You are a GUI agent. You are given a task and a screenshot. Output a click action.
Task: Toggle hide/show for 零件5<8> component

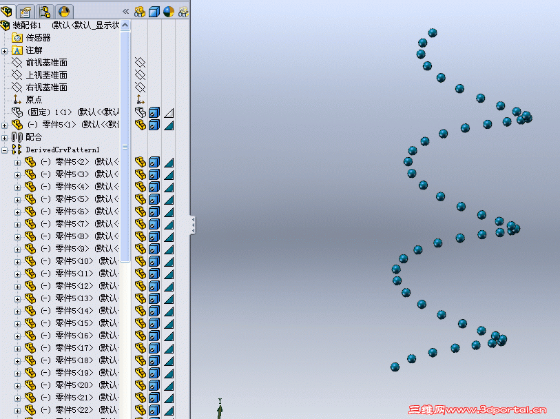tap(140, 236)
